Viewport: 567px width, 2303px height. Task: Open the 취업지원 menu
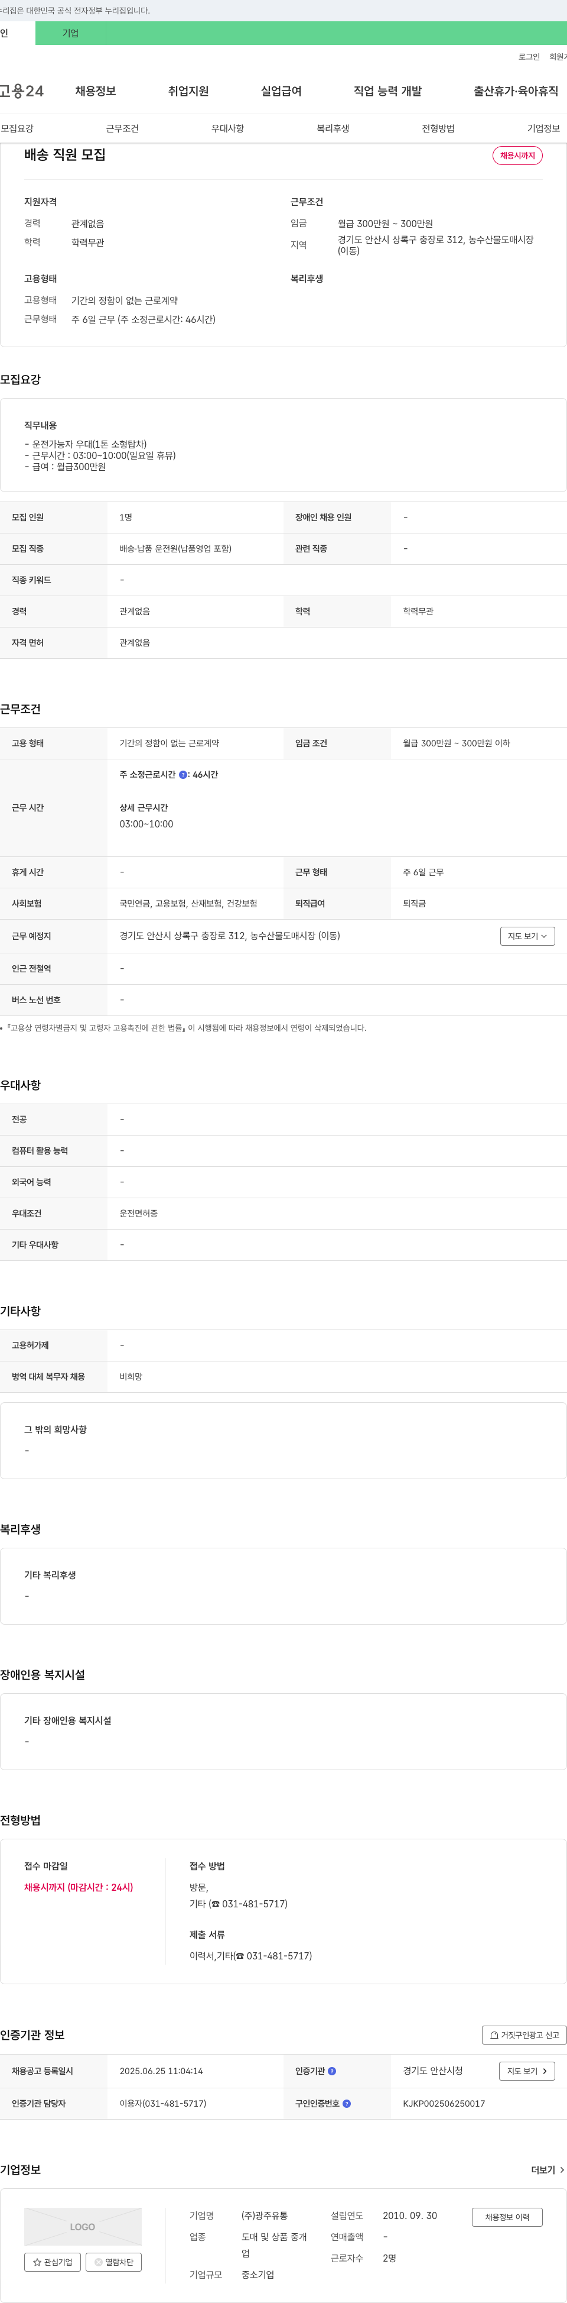point(188,91)
